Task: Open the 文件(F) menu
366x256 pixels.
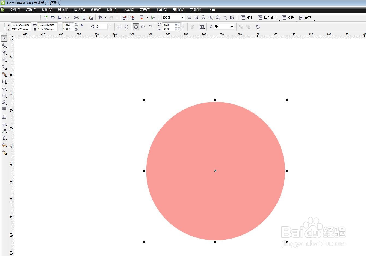Action: coord(15,10)
